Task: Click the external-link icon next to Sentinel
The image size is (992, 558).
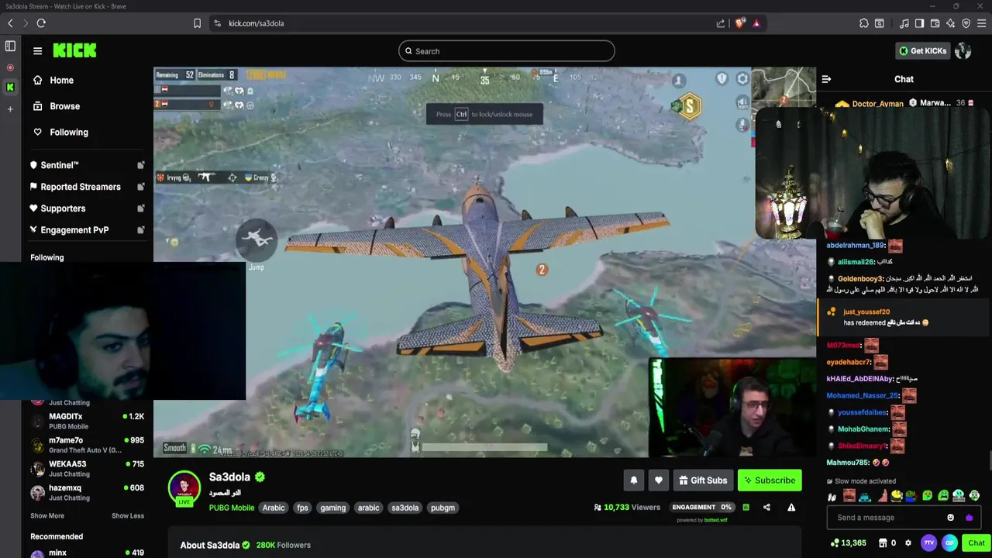Action: [141, 165]
